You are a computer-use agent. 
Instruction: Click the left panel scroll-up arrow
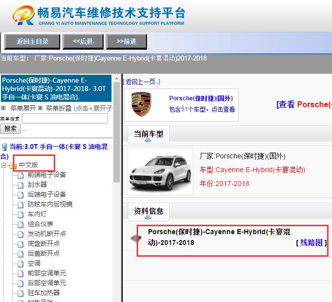[116, 78]
